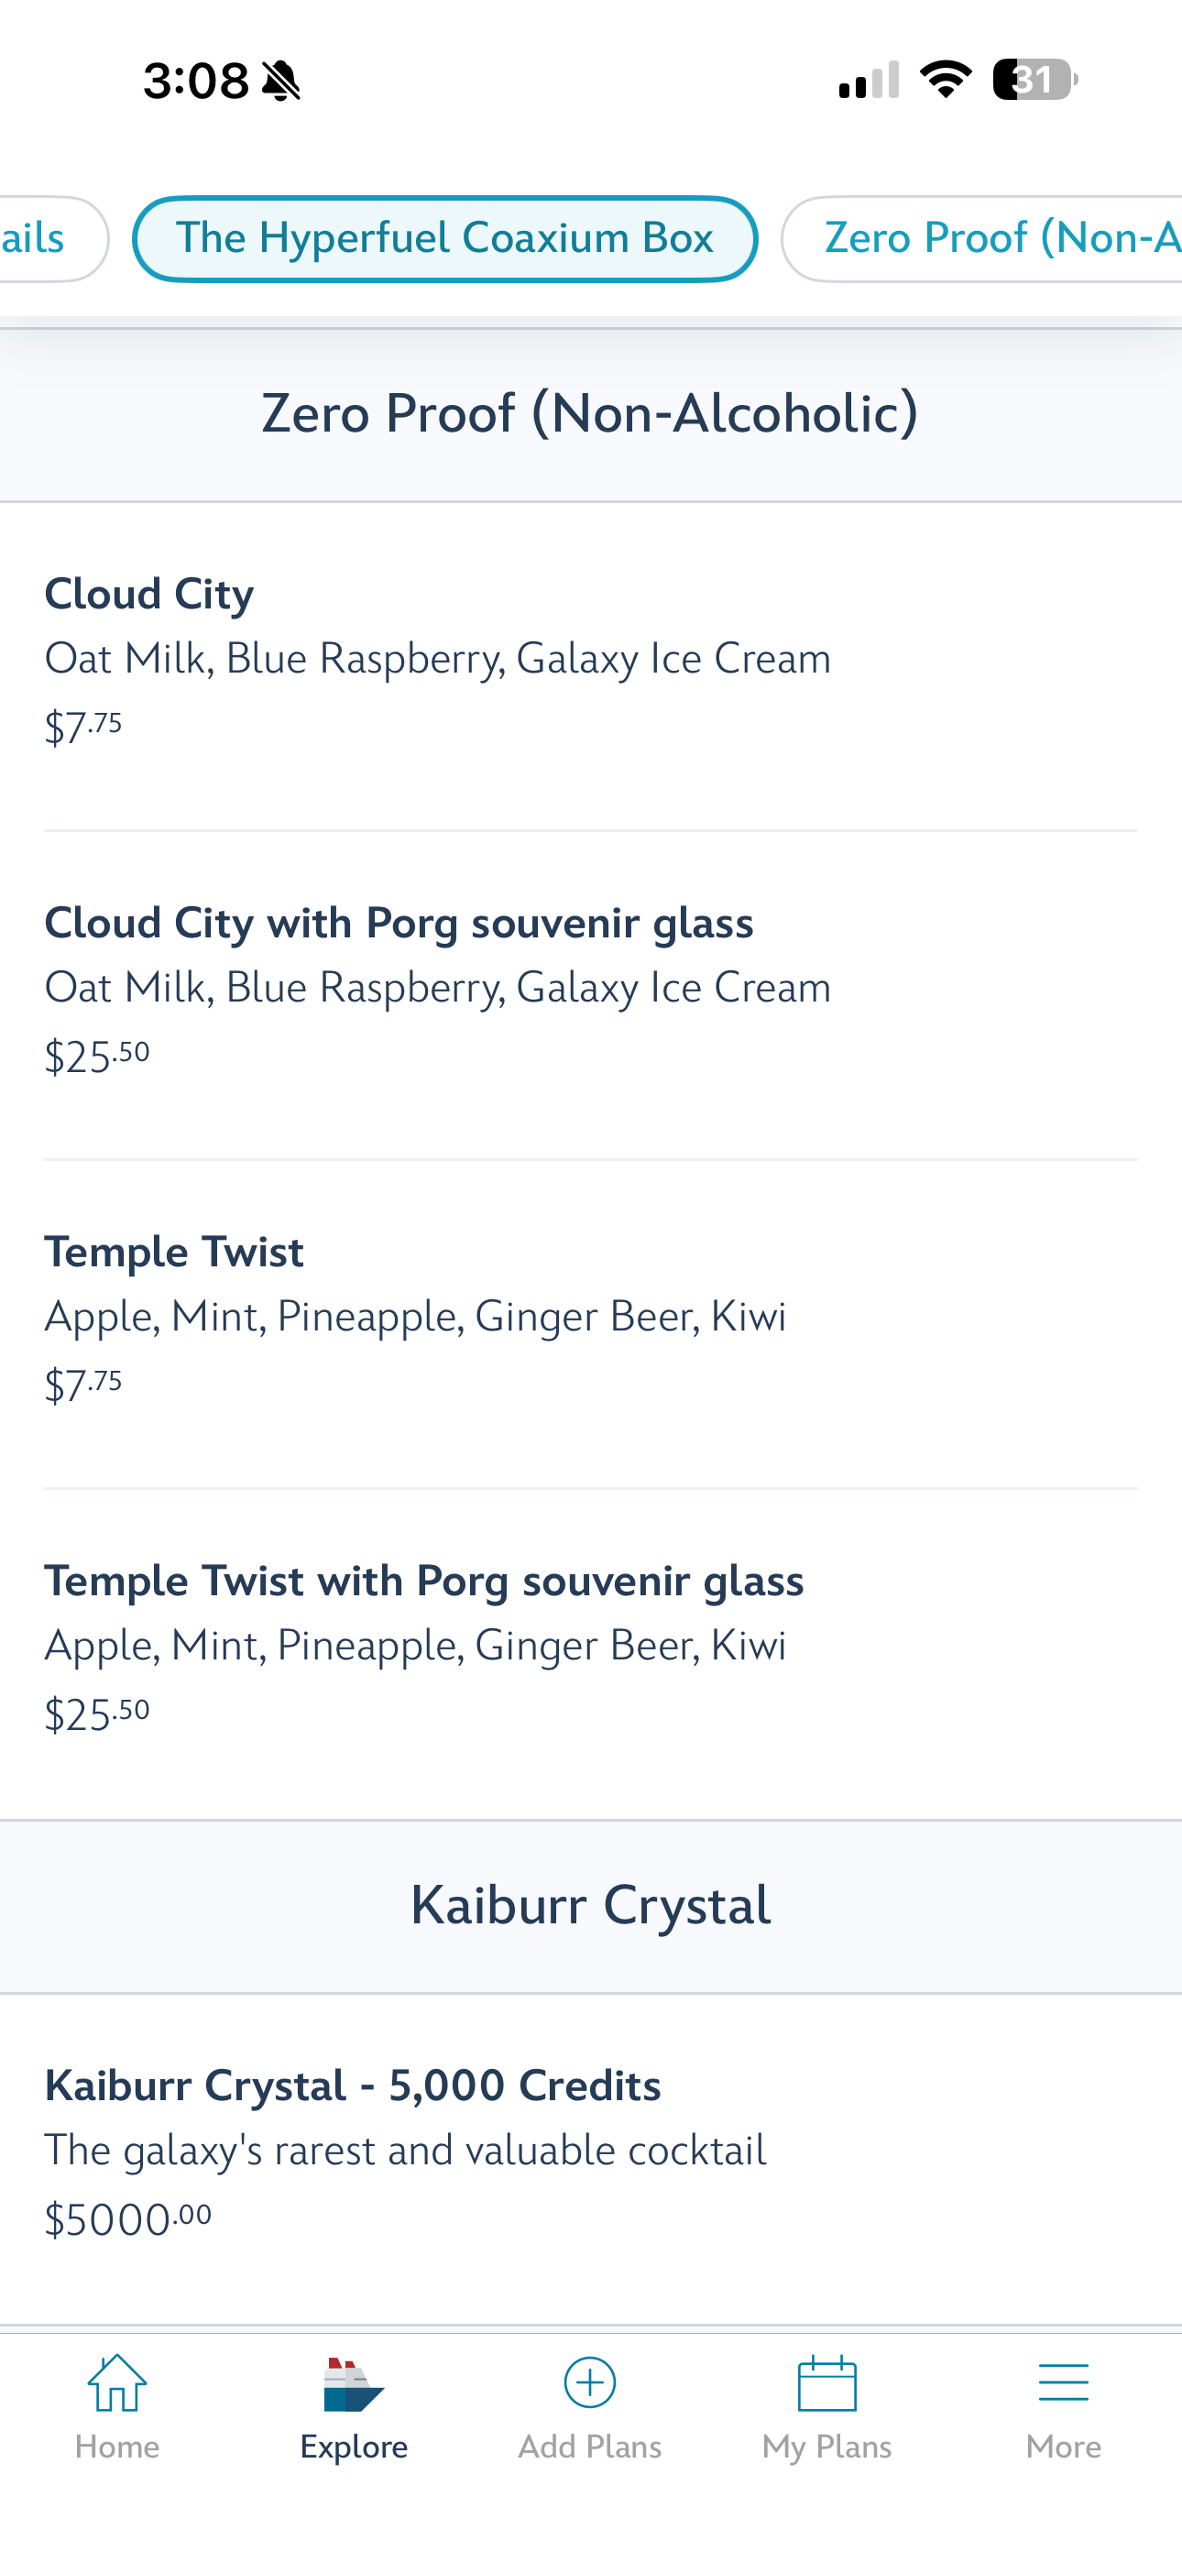This screenshot has height=2562, width=1182.
Task: Open the Cloud City drink item
Action: [438, 659]
